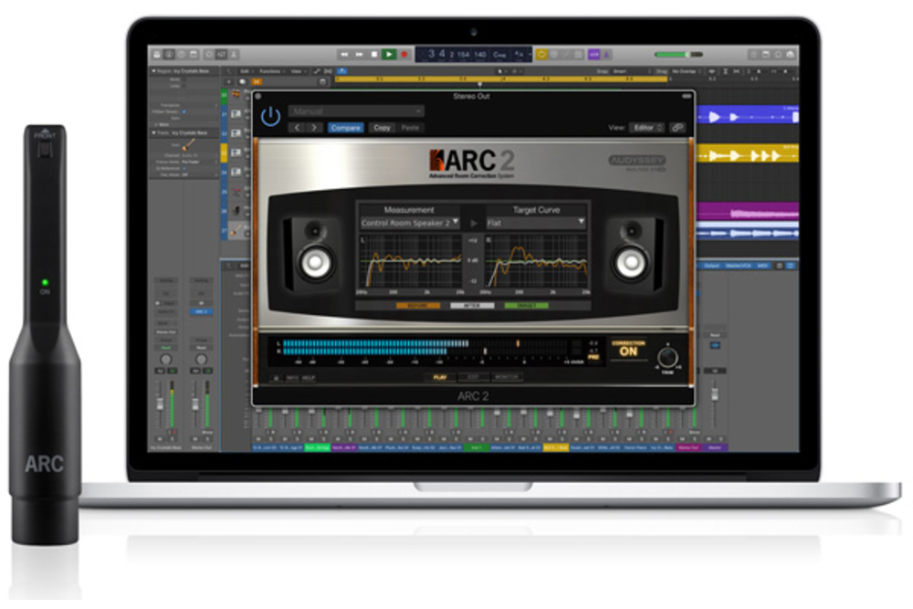
Task: Click the Copy button in plug-in header
Action: coord(382,128)
